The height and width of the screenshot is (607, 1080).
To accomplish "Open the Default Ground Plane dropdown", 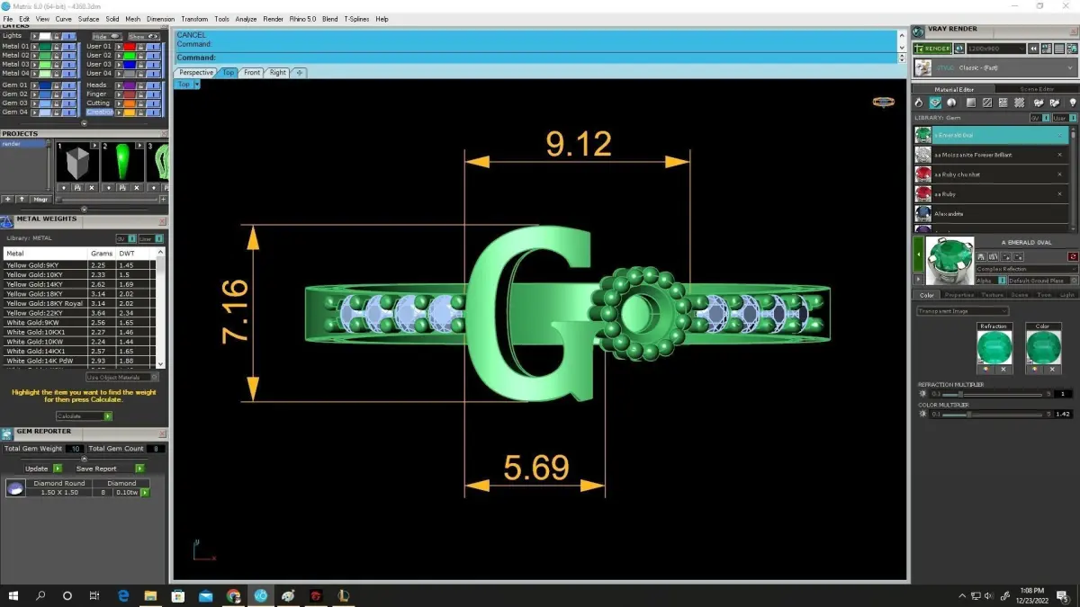I will (x=1041, y=281).
